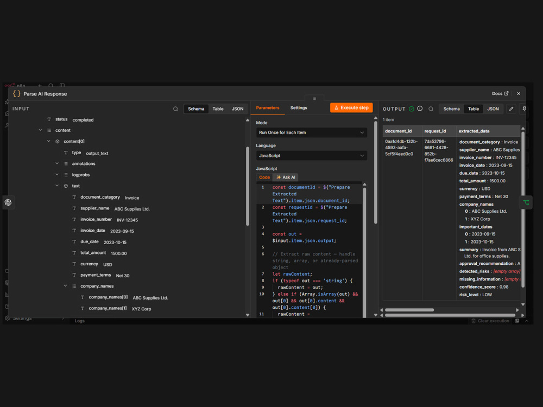
Task: Click the green success check next to OUTPUT
Action: (x=412, y=109)
